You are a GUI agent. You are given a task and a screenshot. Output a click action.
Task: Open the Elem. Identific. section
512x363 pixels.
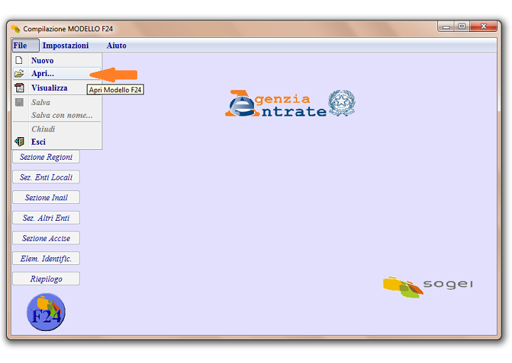(x=46, y=259)
